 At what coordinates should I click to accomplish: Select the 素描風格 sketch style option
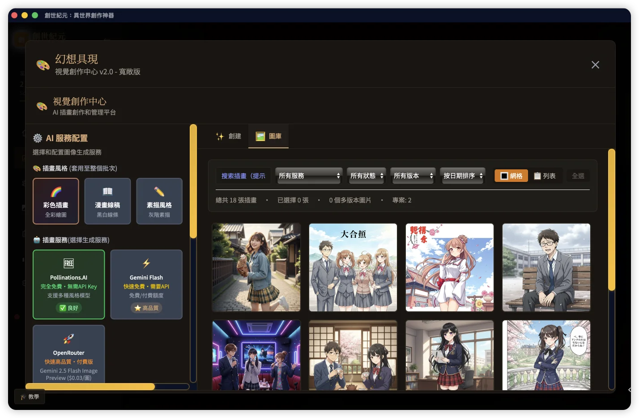pyautogui.click(x=159, y=201)
